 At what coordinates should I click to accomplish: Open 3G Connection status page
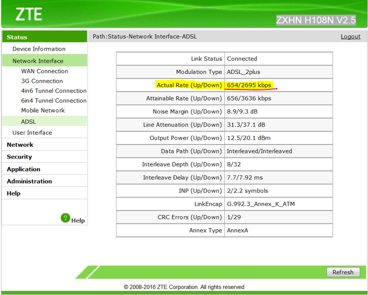click(42, 81)
